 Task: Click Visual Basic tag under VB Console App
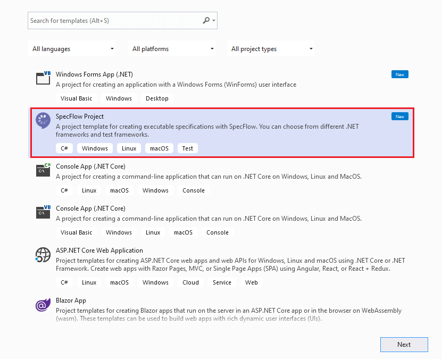[x=76, y=232]
